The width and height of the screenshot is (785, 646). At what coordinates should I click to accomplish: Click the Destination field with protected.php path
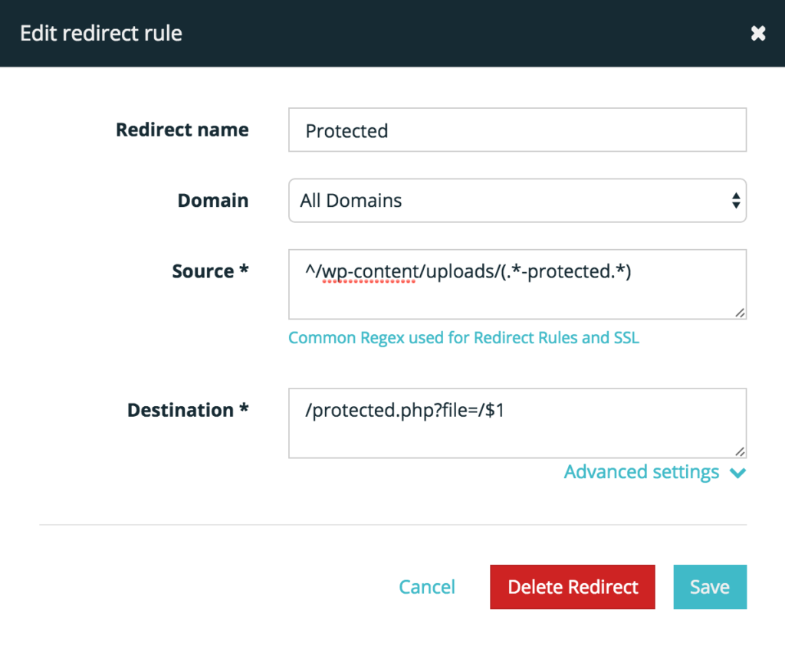pos(517,422)
